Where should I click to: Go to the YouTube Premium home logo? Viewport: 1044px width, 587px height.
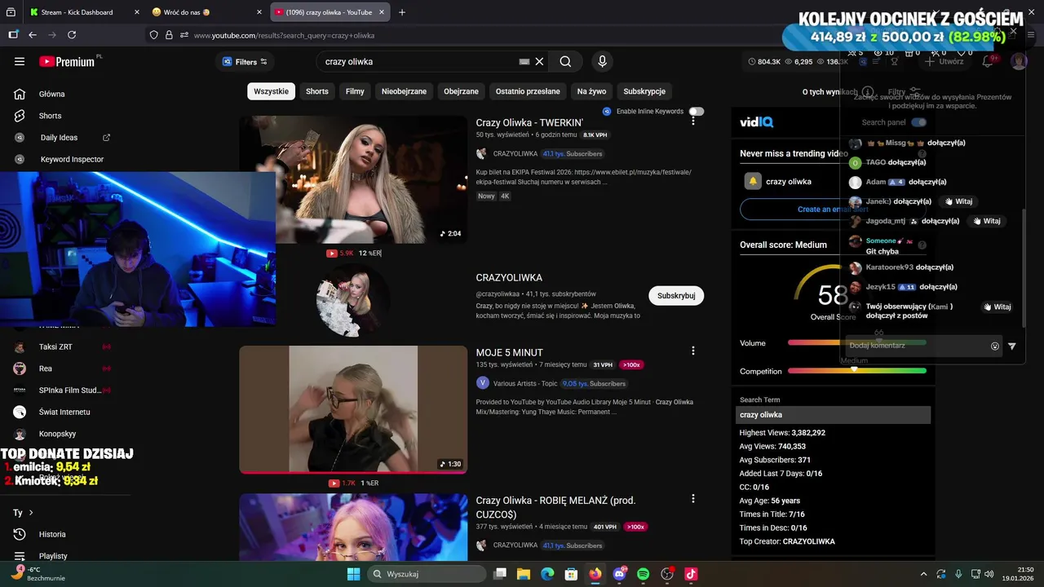[68, 61]
